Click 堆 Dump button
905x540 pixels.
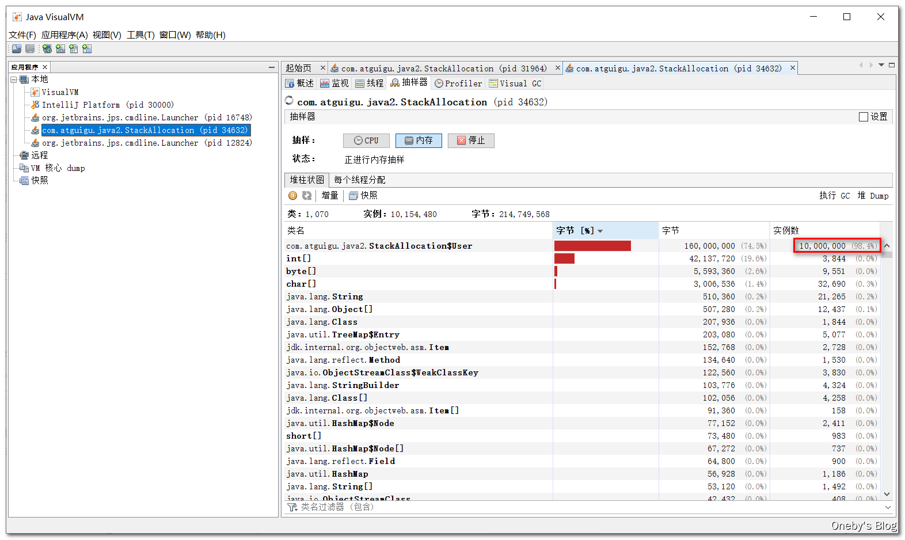(x=873, y=196)
